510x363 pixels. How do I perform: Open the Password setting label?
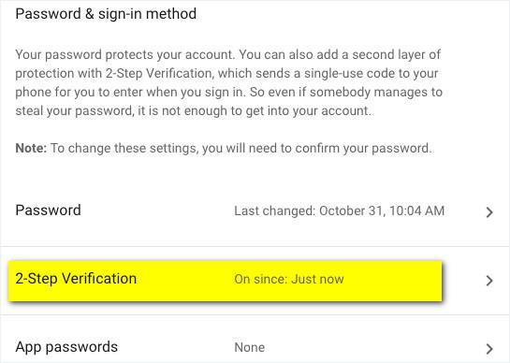tap(48, 211)
